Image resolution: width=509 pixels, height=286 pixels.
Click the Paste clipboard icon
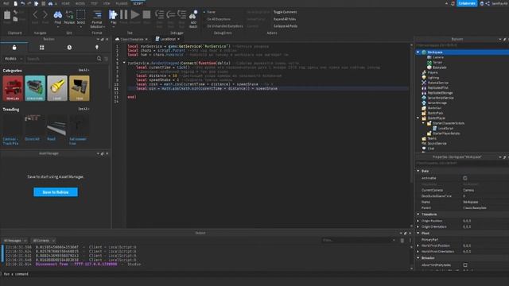tap(7, 16)
